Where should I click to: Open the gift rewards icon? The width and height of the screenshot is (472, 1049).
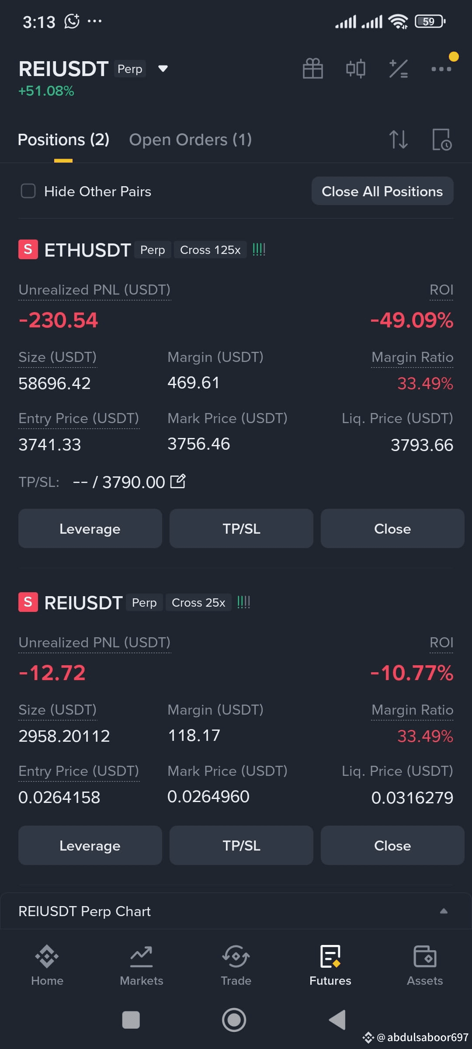[x=313, y=69]
